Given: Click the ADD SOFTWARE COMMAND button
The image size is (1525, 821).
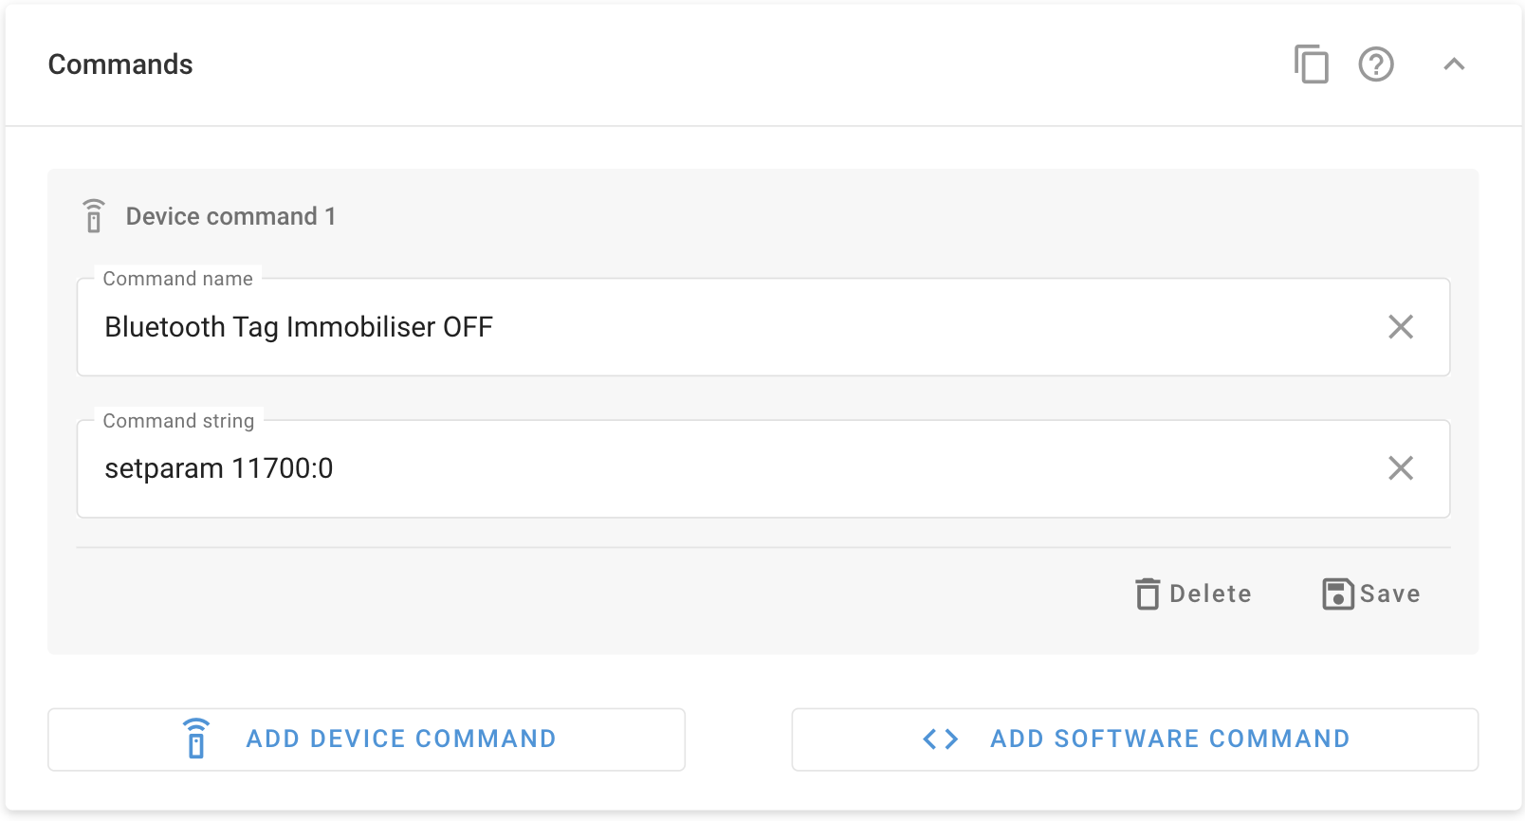Looking at the screenshot, I should click(x=1134, y=739).
